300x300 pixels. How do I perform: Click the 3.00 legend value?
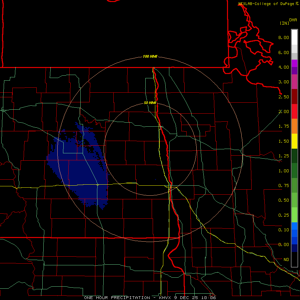click(x=284, y=82)
